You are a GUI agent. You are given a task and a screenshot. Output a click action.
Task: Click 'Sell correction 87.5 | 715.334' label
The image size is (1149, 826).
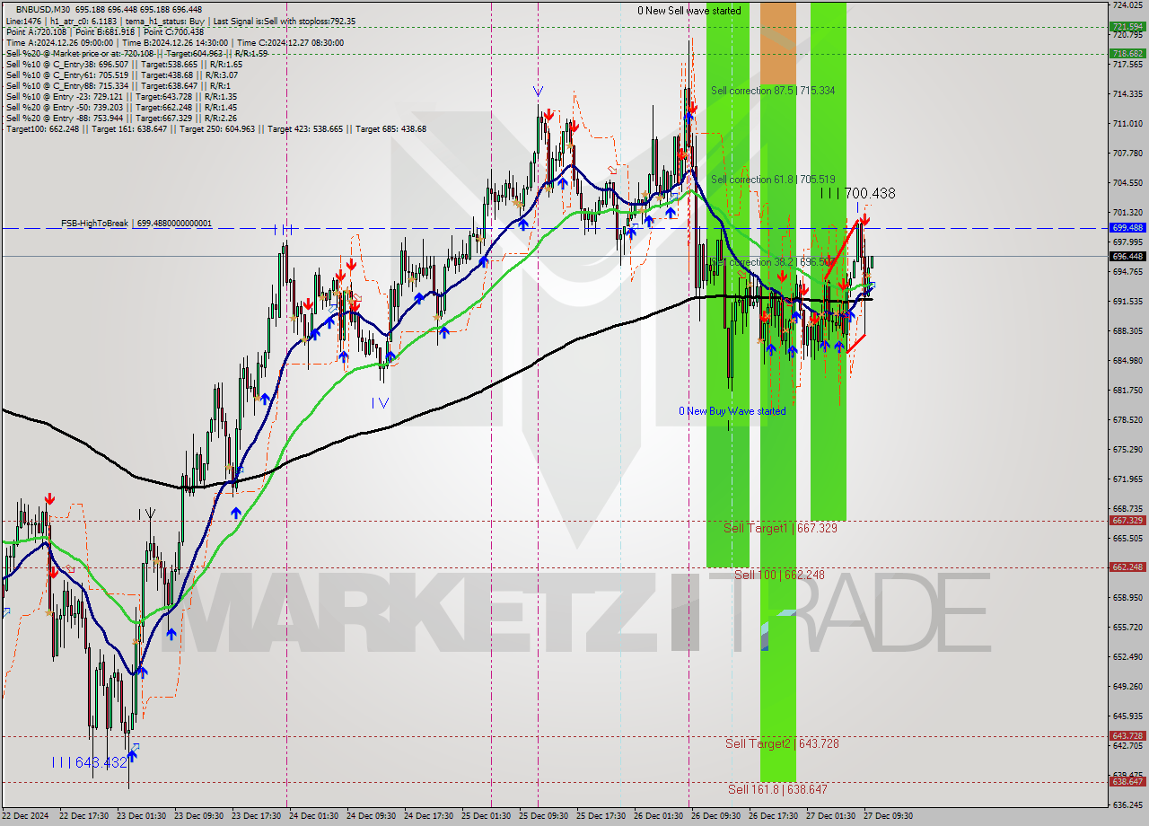[x=773, y=91]
